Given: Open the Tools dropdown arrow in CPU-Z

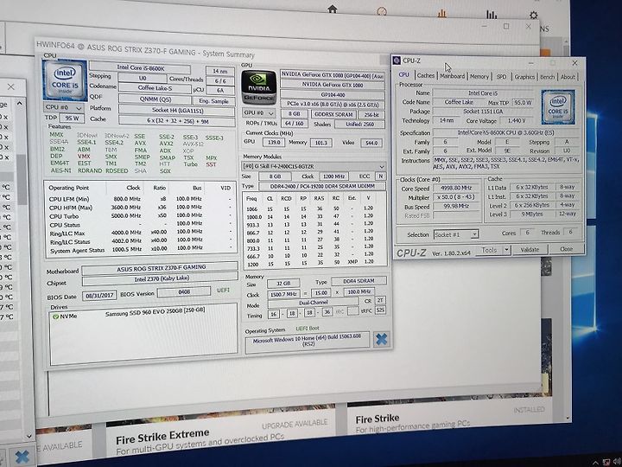Looking at the screenshot, I should coord(506,250).
